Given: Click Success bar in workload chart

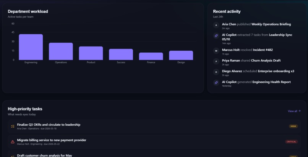Looking at the screenshot, I should pyautogui.click(x=121, y=54).
